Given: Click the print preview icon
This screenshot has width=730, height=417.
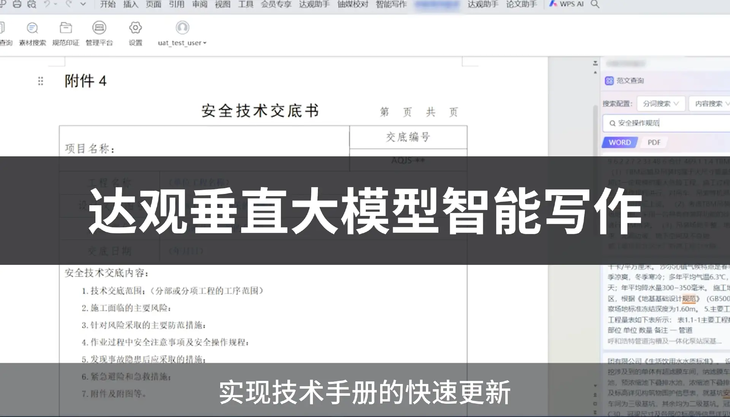Looking at the screenshot, I should [32, 4].
